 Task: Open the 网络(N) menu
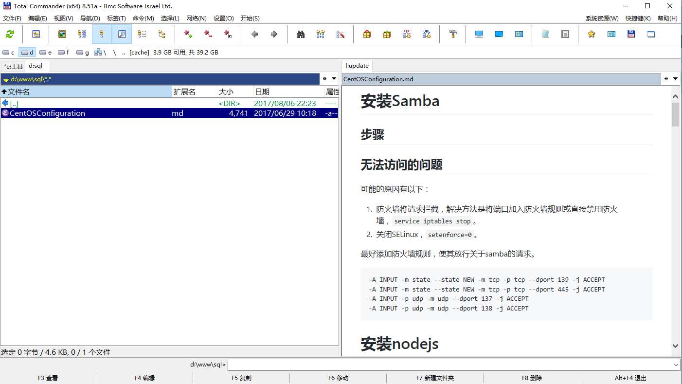pyautogui.click(x=197, y=18)
